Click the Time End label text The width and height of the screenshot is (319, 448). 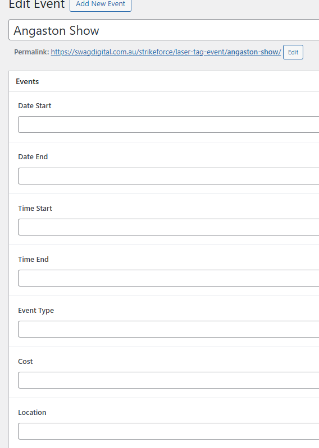click(x=33, y=260)
